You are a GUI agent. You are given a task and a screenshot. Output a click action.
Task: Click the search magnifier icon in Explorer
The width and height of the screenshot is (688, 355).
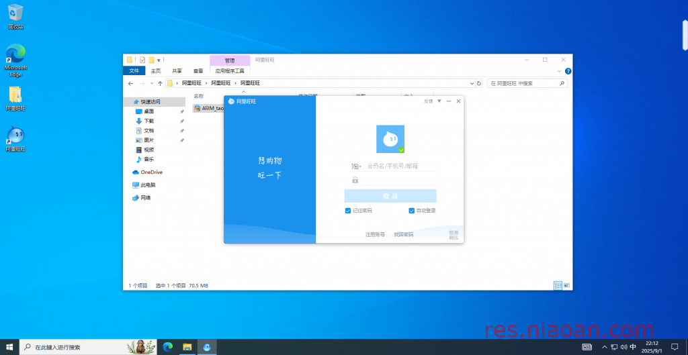[x=562, y=83]
